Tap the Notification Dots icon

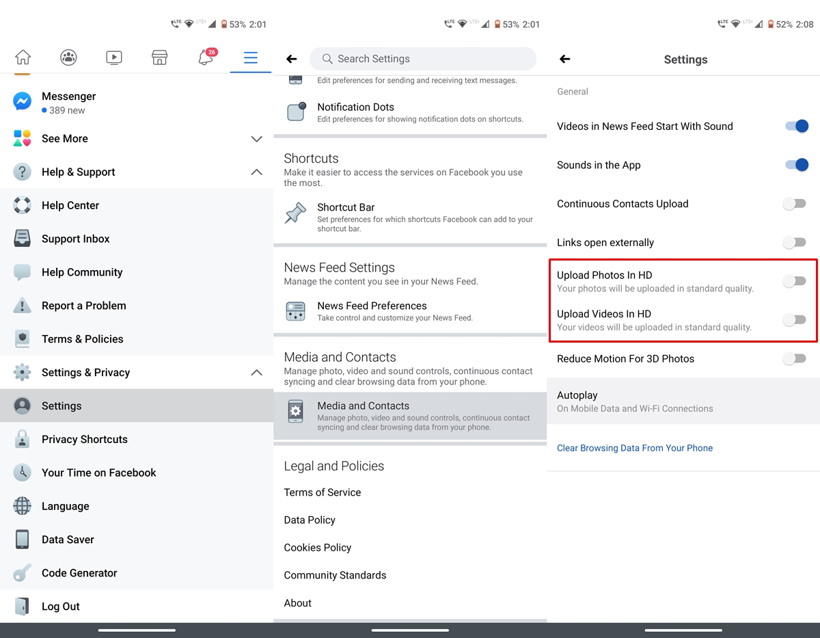(x=296, y=111)
